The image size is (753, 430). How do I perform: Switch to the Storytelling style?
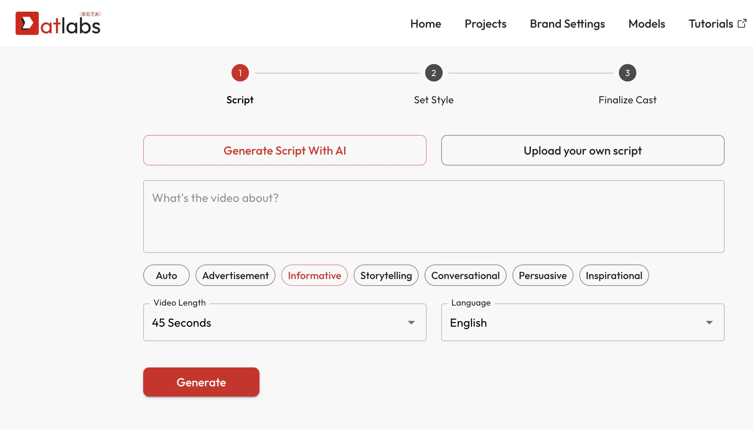pos(386,275)
